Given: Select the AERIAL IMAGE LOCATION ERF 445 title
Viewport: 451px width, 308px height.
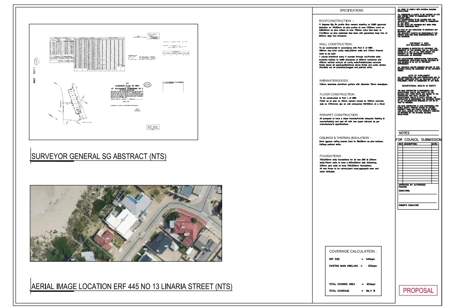Looking at the screenshot, I should pos(132,286).
